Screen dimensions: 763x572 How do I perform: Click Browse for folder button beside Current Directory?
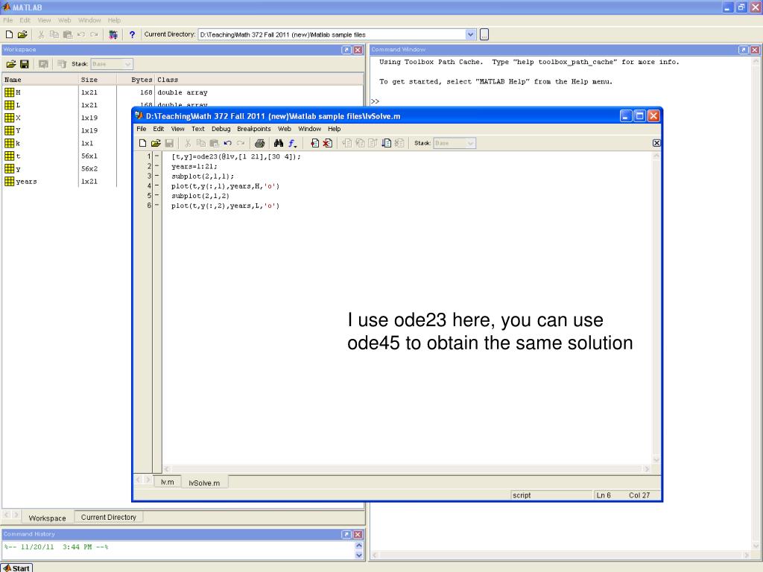coord(484,34)
